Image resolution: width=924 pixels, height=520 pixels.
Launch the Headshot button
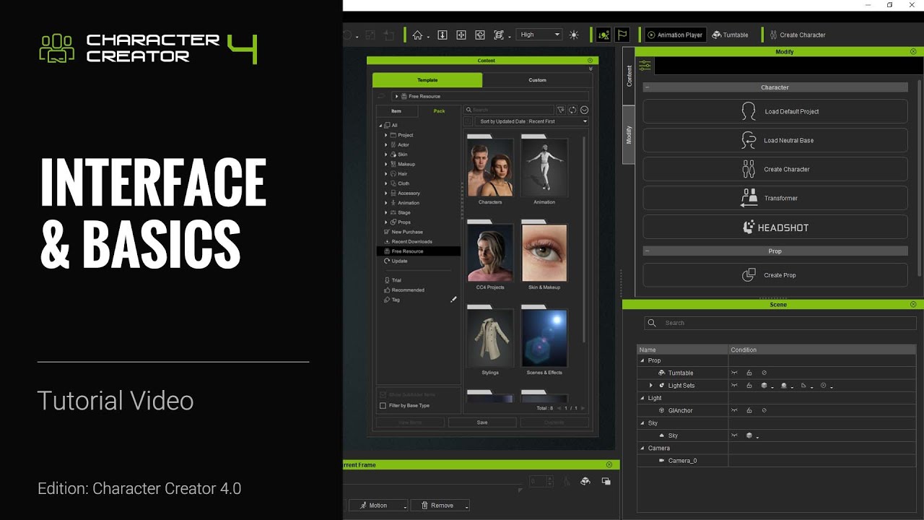pyautogui.click(x=775, y=227)
